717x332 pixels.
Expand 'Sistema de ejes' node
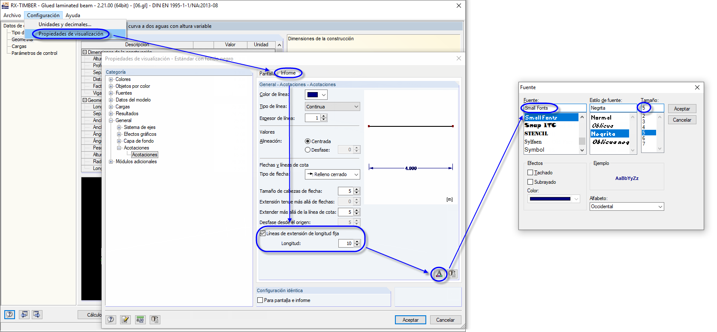pyautogui.click(x=119, y=127)
